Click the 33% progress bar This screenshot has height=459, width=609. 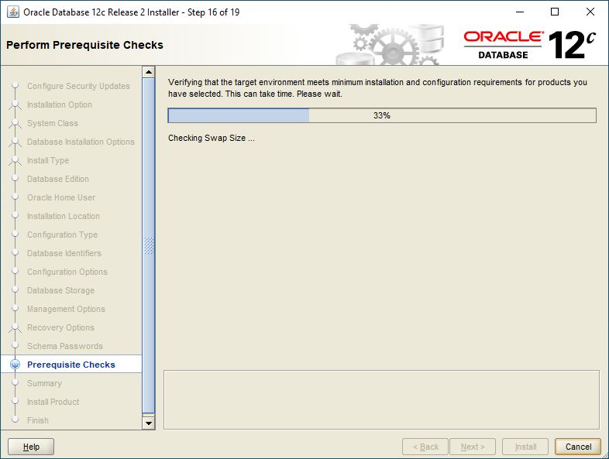pyautogui.click(x=382, y=115)
